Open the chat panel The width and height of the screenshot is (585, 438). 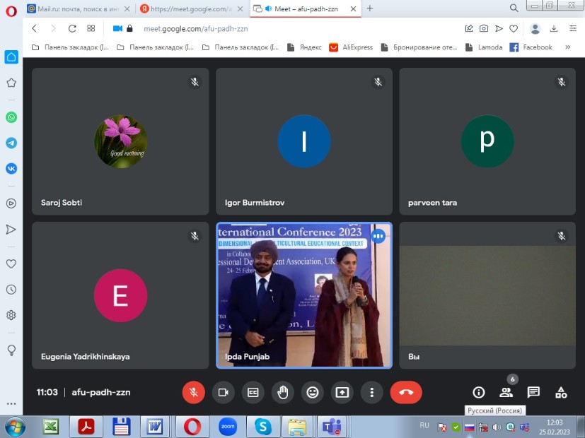[533, 392]
